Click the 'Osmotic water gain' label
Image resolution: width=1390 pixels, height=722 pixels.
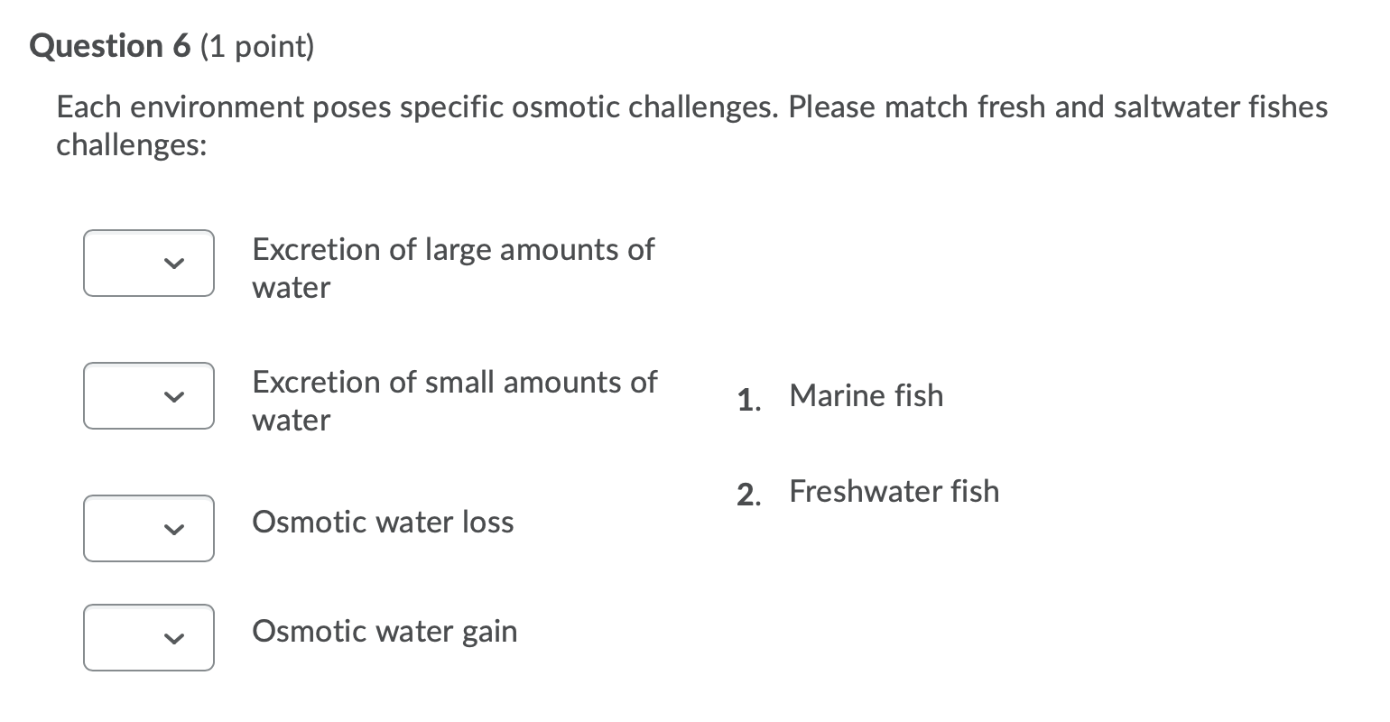(385, 632)
